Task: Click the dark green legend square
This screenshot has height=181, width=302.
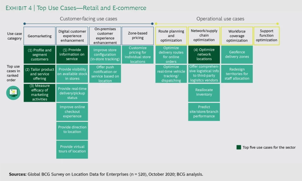Action: tap(239, 147)
